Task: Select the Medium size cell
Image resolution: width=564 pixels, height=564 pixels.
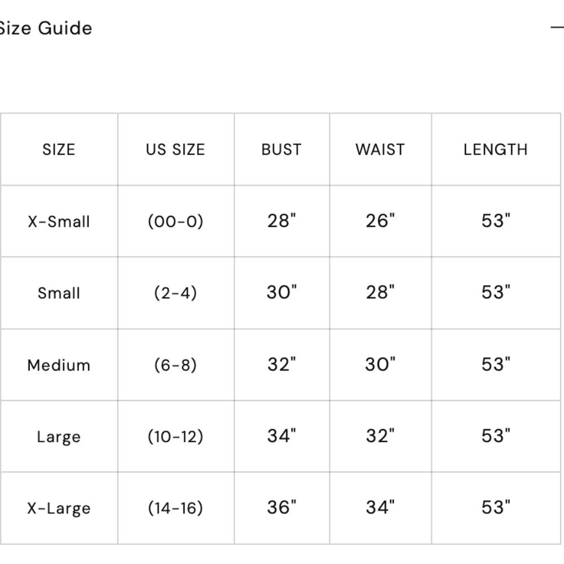Action: pyautogui.click(x=59, y=365)
